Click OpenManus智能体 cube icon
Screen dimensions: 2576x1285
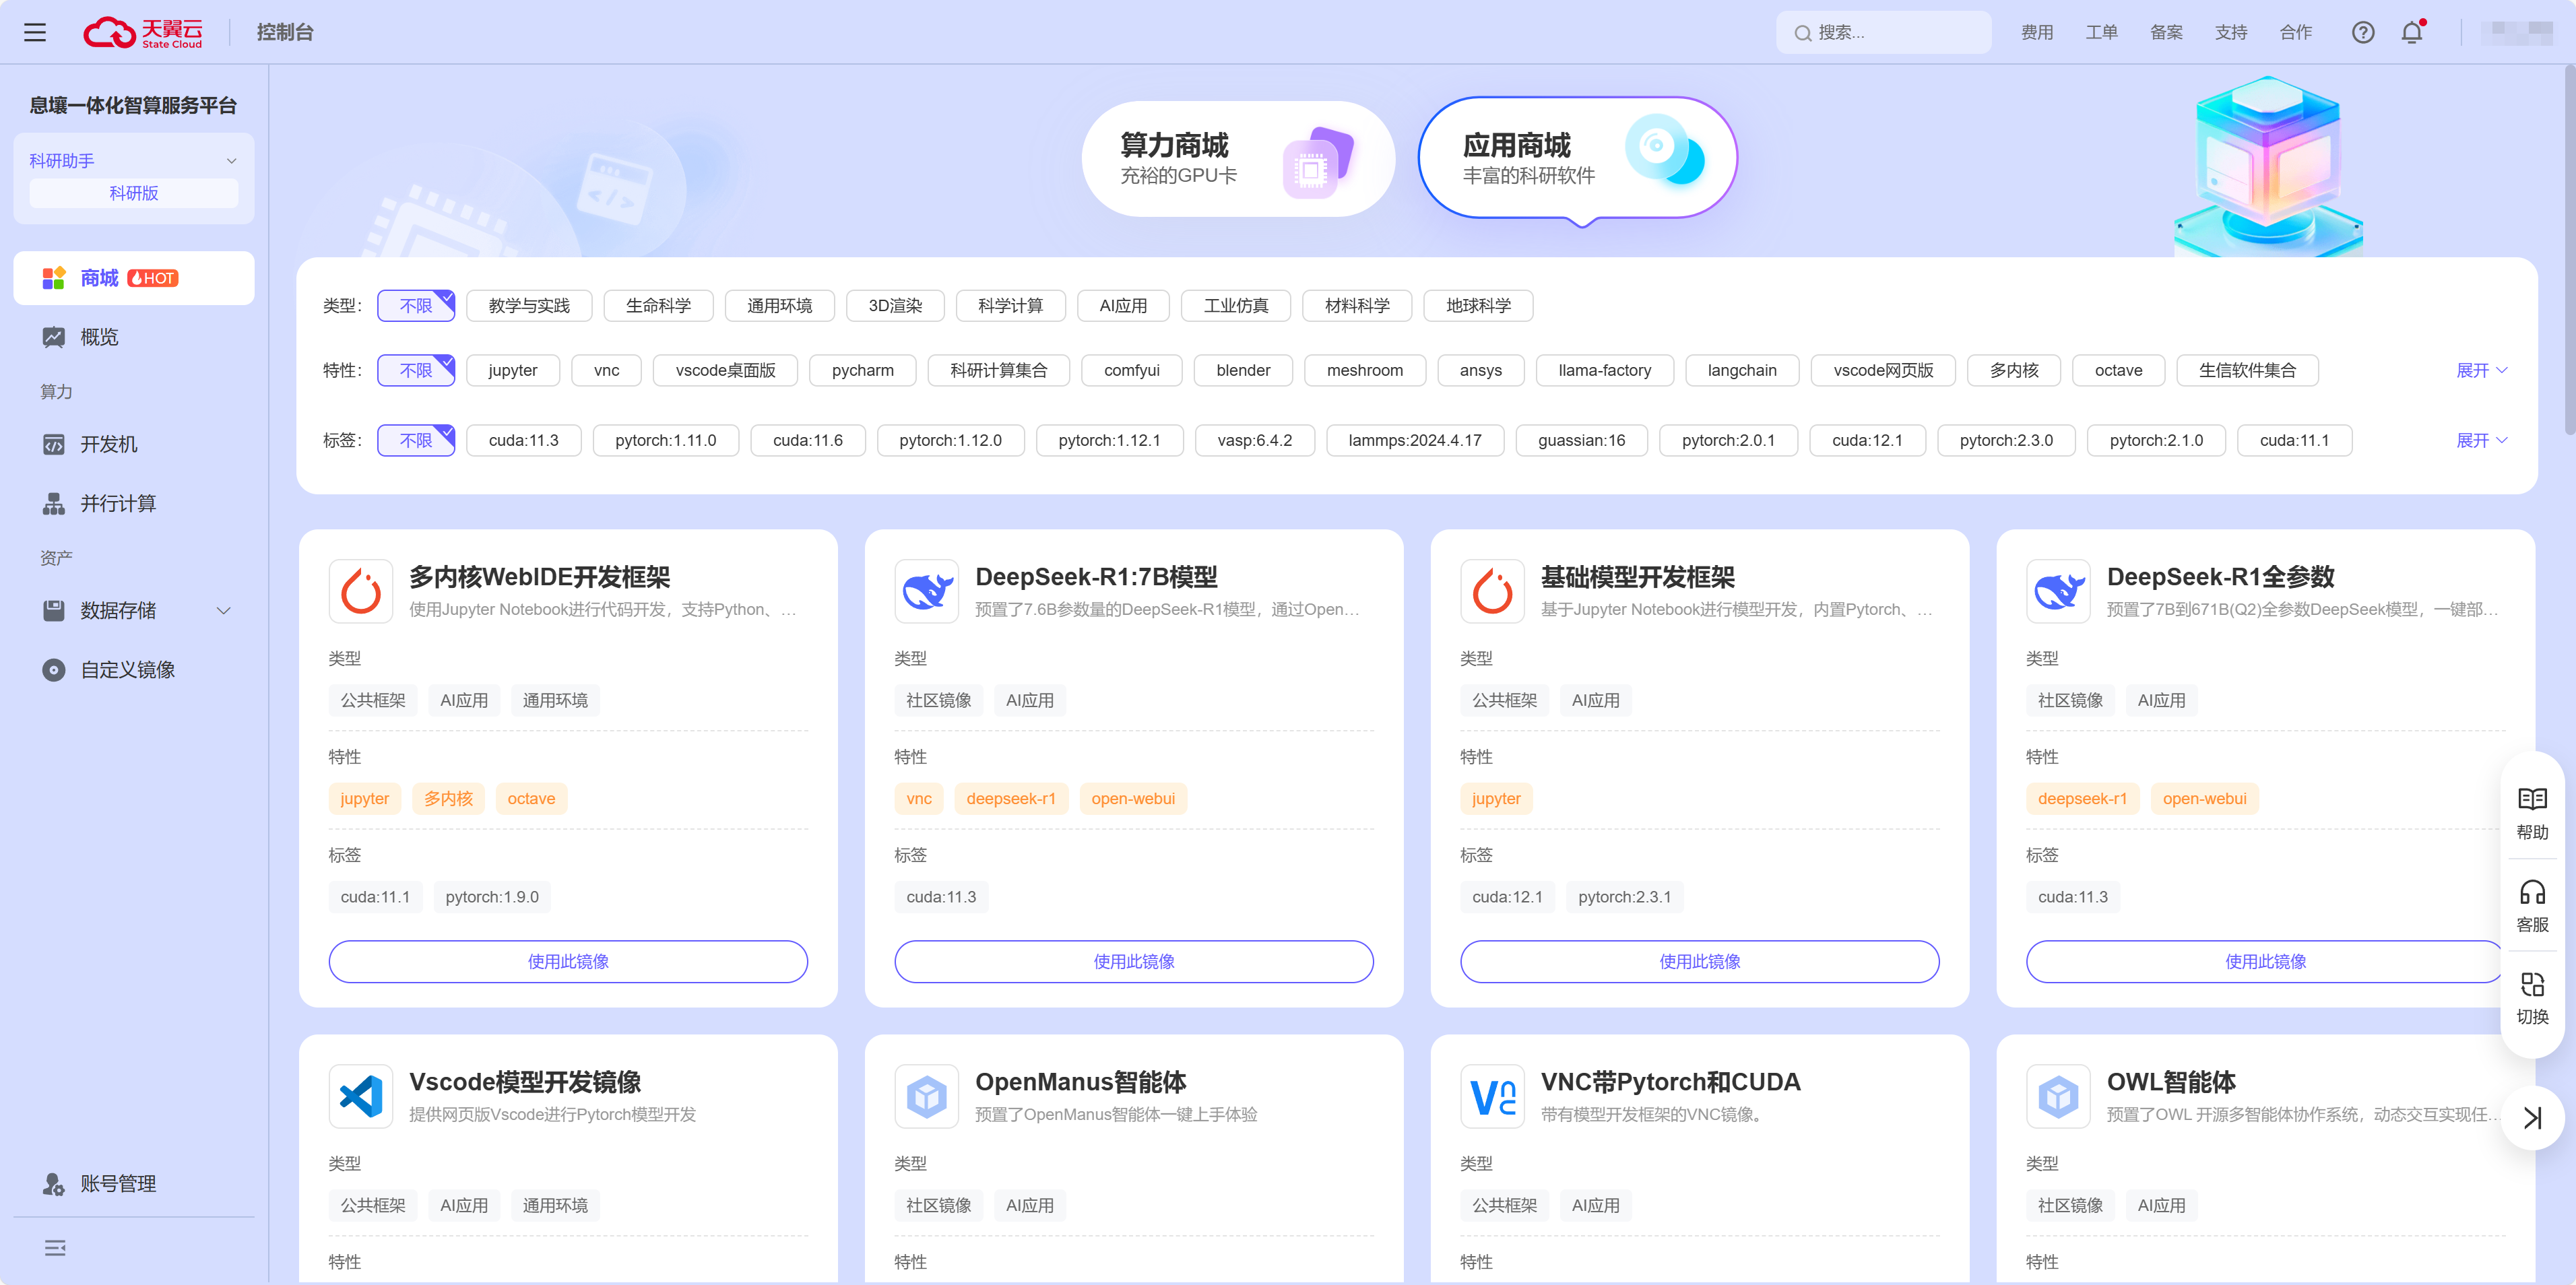(x=927, y=1096)
